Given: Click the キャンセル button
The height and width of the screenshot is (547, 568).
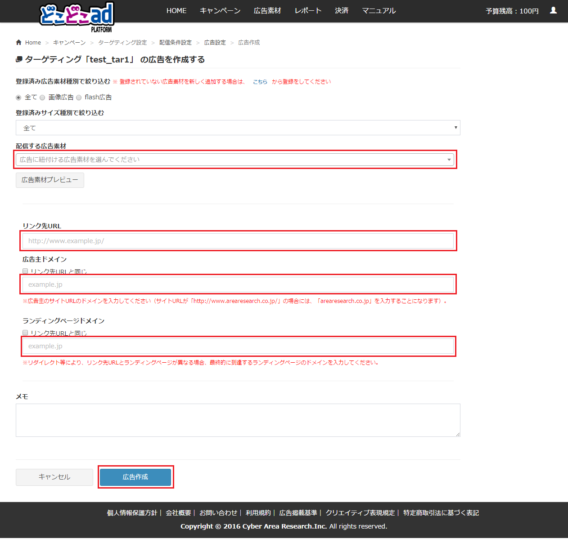Looking at the screenshot, I should point(54,477).
